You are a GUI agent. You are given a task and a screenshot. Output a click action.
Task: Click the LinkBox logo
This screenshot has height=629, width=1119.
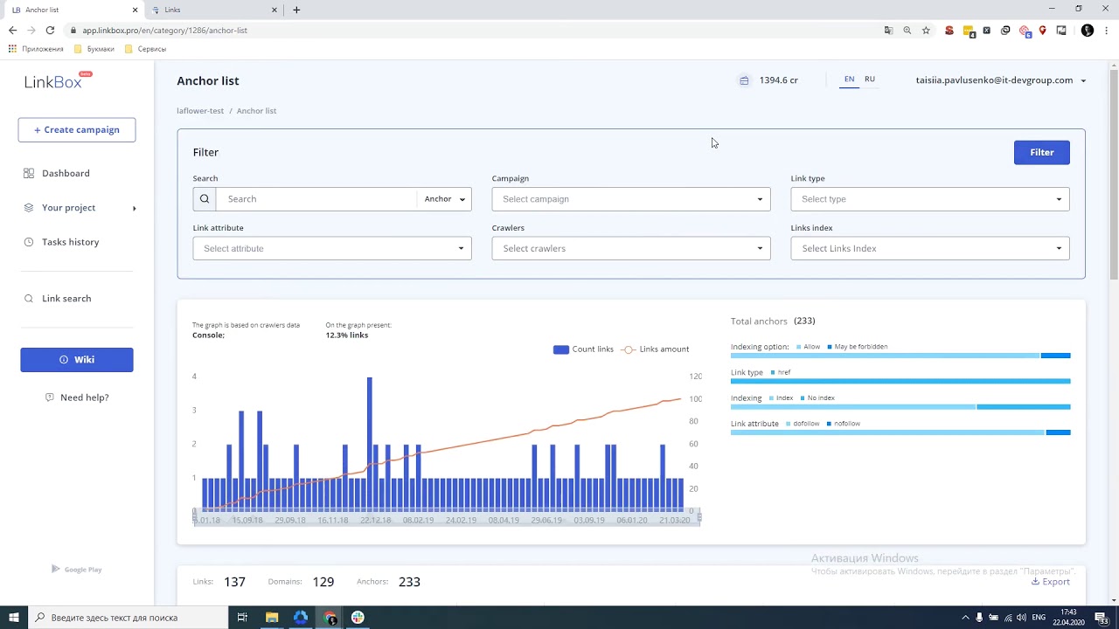coord(58,81)
